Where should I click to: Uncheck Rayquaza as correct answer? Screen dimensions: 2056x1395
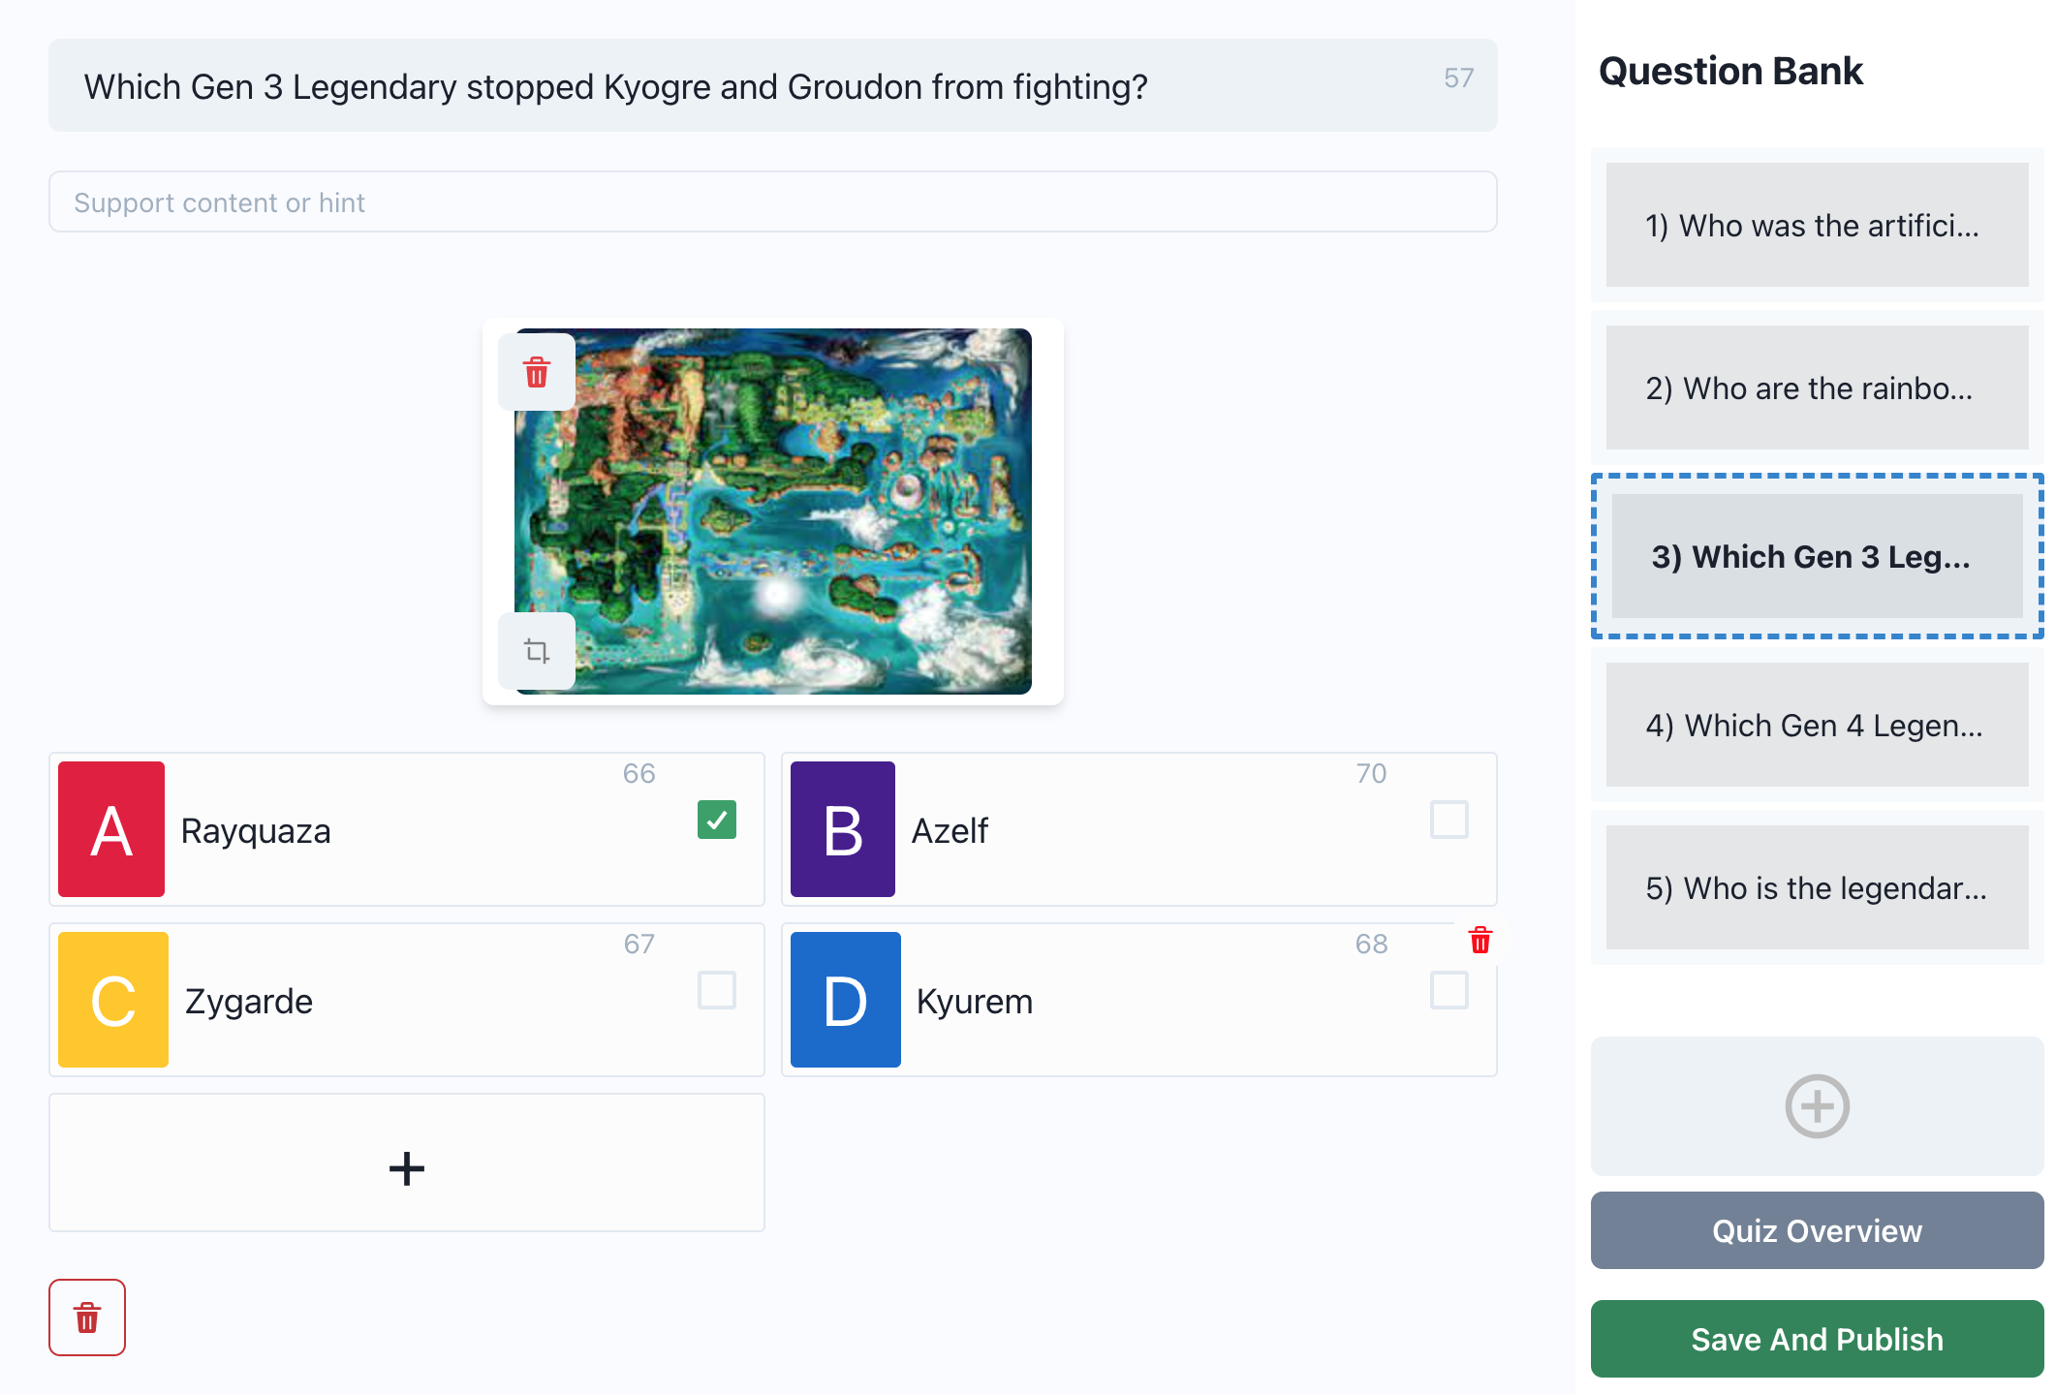tap(717, 821)
